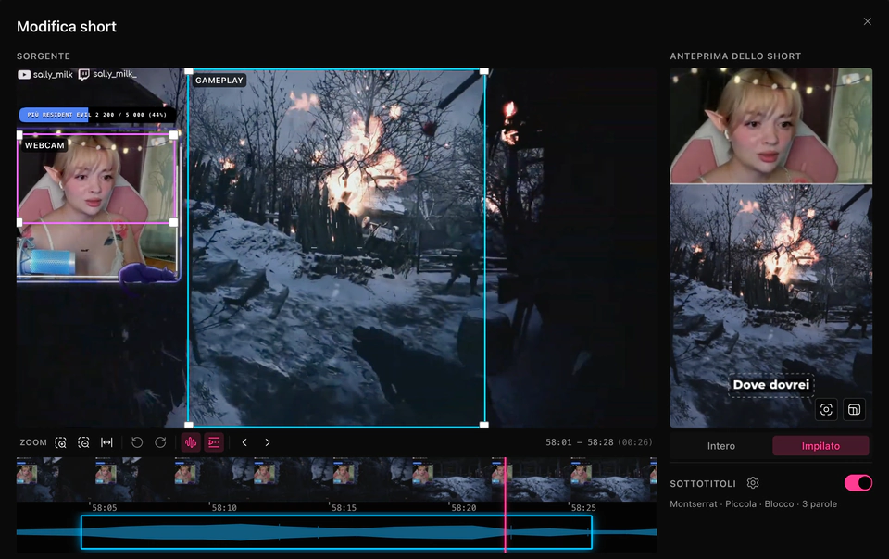Open the layout icon in short preview
889x559 pixels.
[x=855, y=409]
